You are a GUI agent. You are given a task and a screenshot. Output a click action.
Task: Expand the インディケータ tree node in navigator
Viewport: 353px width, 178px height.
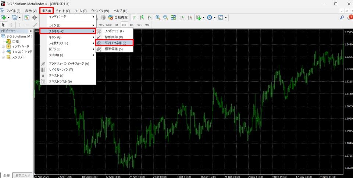[x=3, y=47]
